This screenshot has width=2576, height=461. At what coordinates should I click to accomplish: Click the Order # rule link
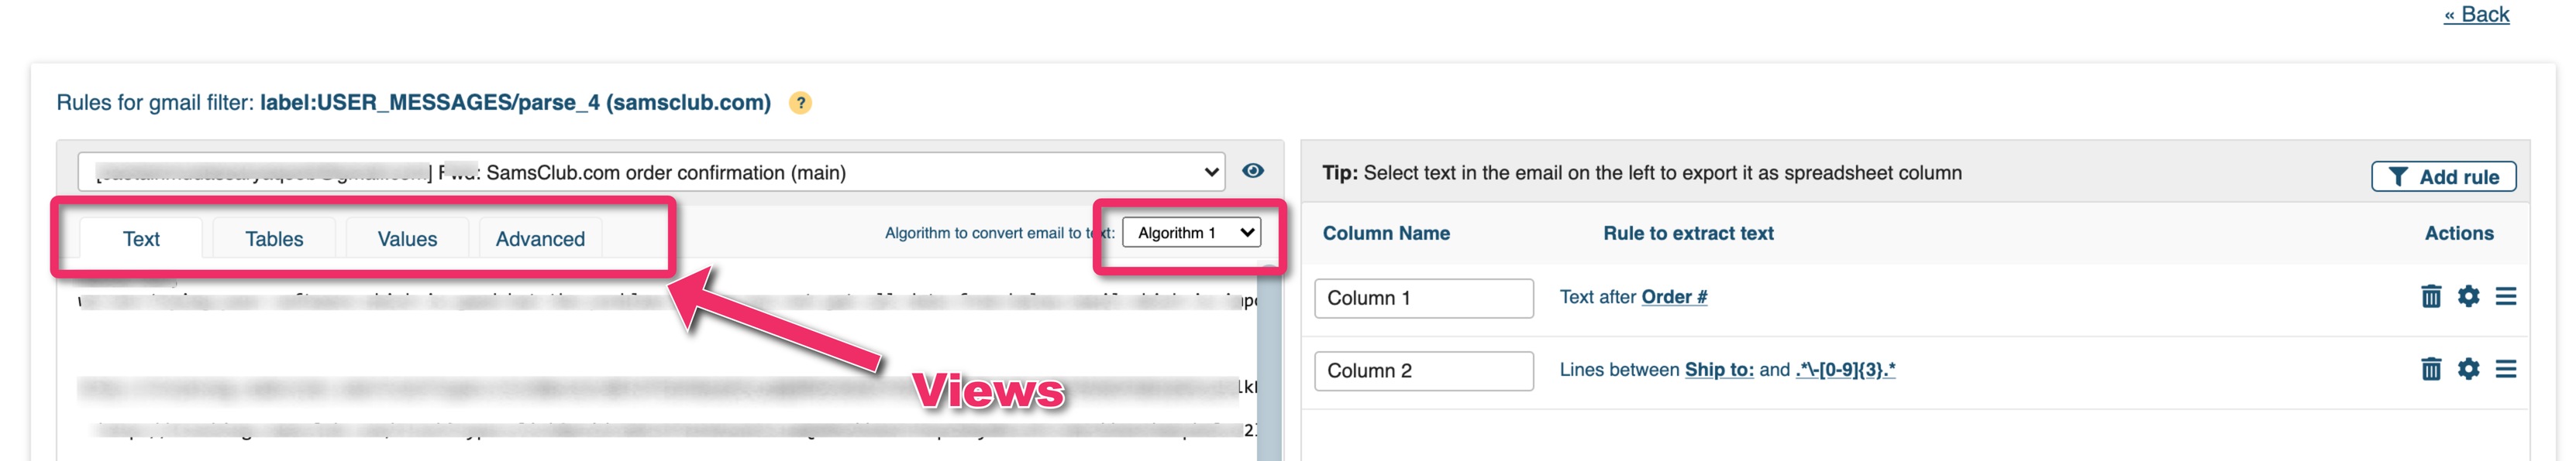pos(1674,296)
